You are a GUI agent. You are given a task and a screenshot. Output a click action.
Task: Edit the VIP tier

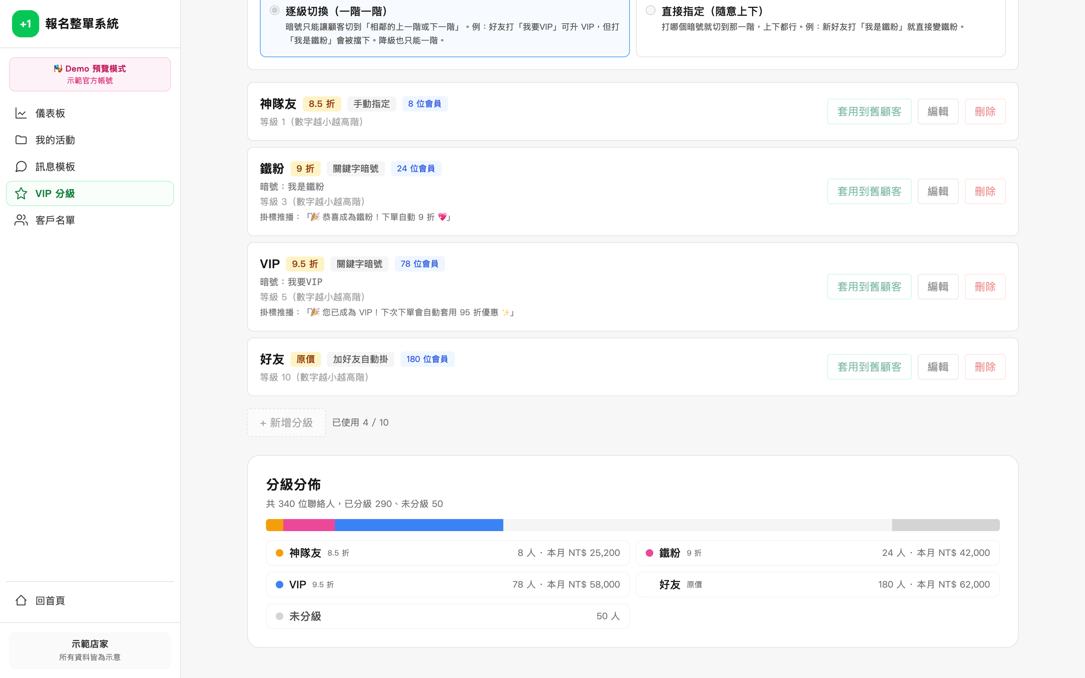point(938,287)
